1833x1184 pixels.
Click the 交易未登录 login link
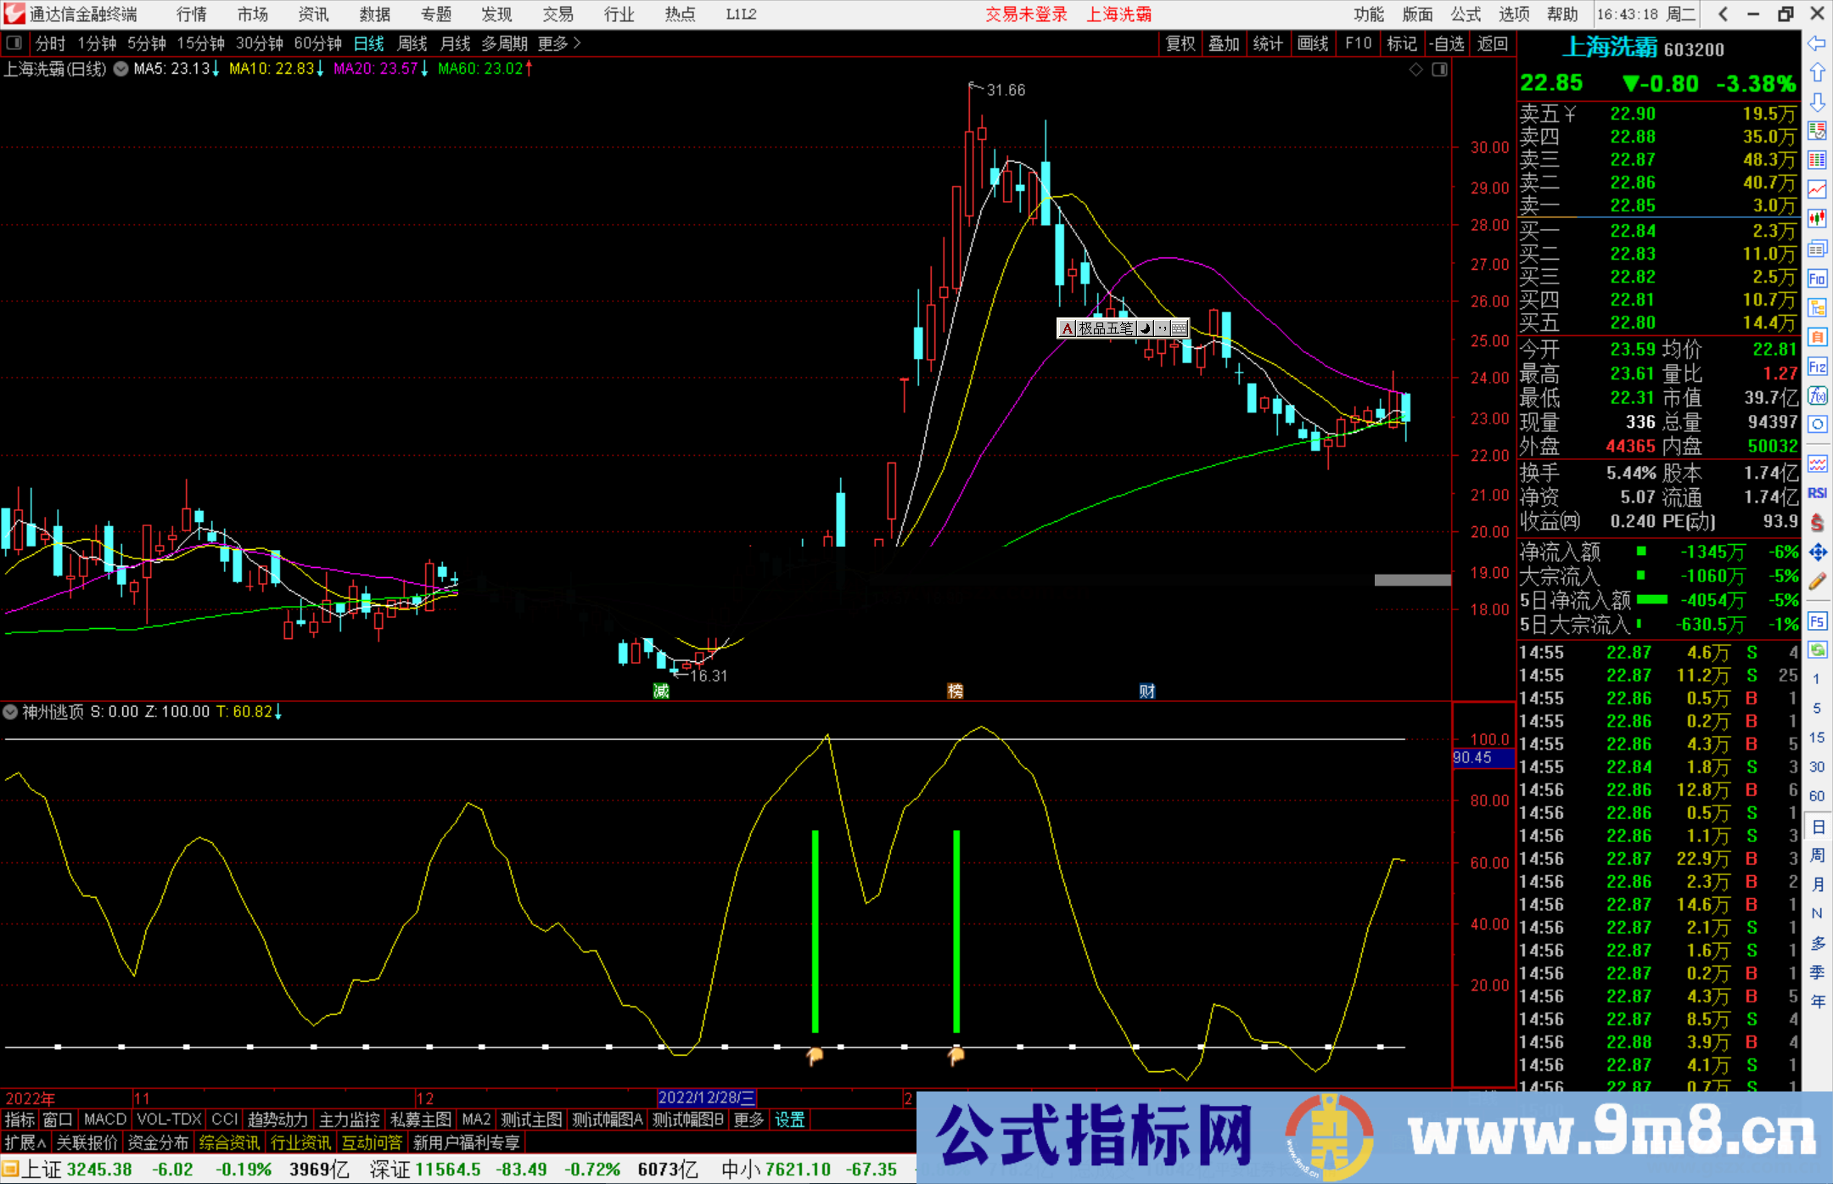[x=1026, y=14]
